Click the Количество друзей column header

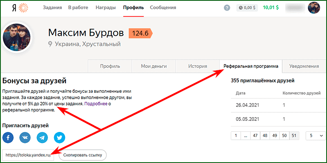pyautogui.click(x=302, y=93)
